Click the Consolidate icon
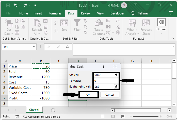This screenshot has width=178, height=120. click(x=118, y=21)
